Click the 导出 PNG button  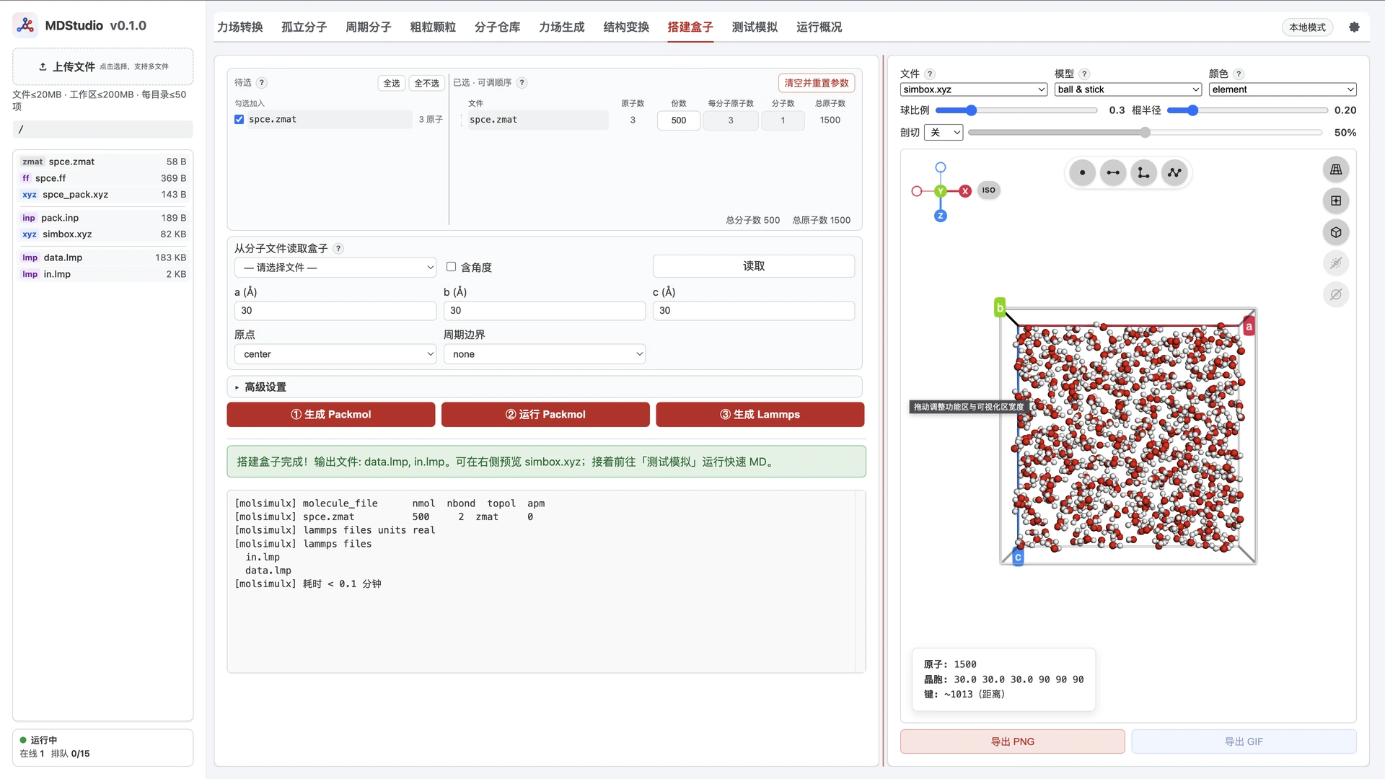point(1013,741)
